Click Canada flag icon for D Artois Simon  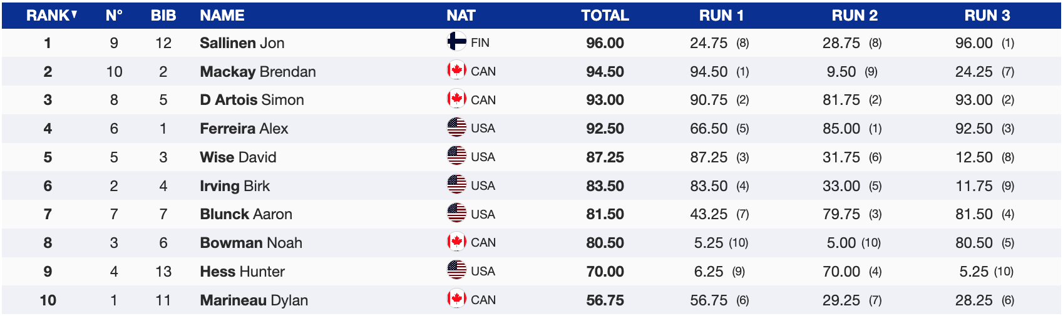(456, 99)
